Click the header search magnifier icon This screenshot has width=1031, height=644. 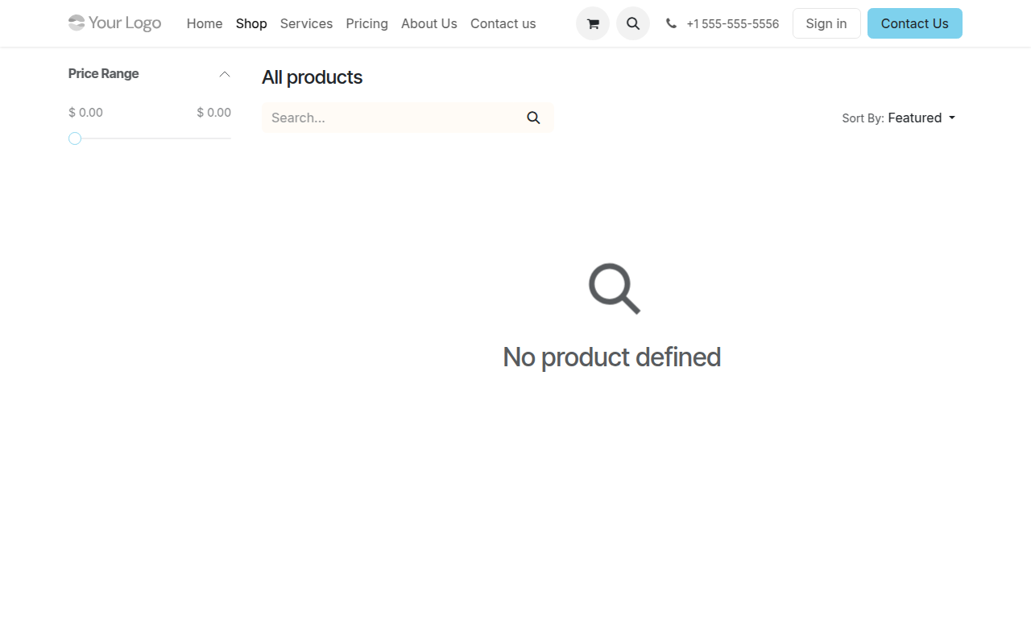[633, 24]
